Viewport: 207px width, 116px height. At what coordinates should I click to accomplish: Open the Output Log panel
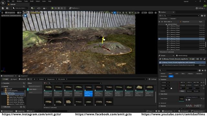[20, 111]
